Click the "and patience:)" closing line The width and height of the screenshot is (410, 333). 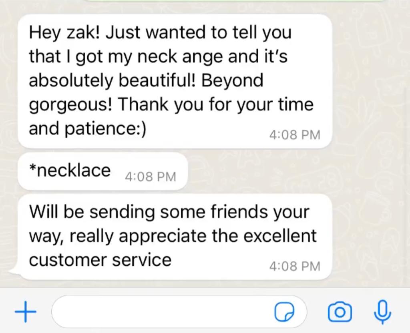[88, 128]
